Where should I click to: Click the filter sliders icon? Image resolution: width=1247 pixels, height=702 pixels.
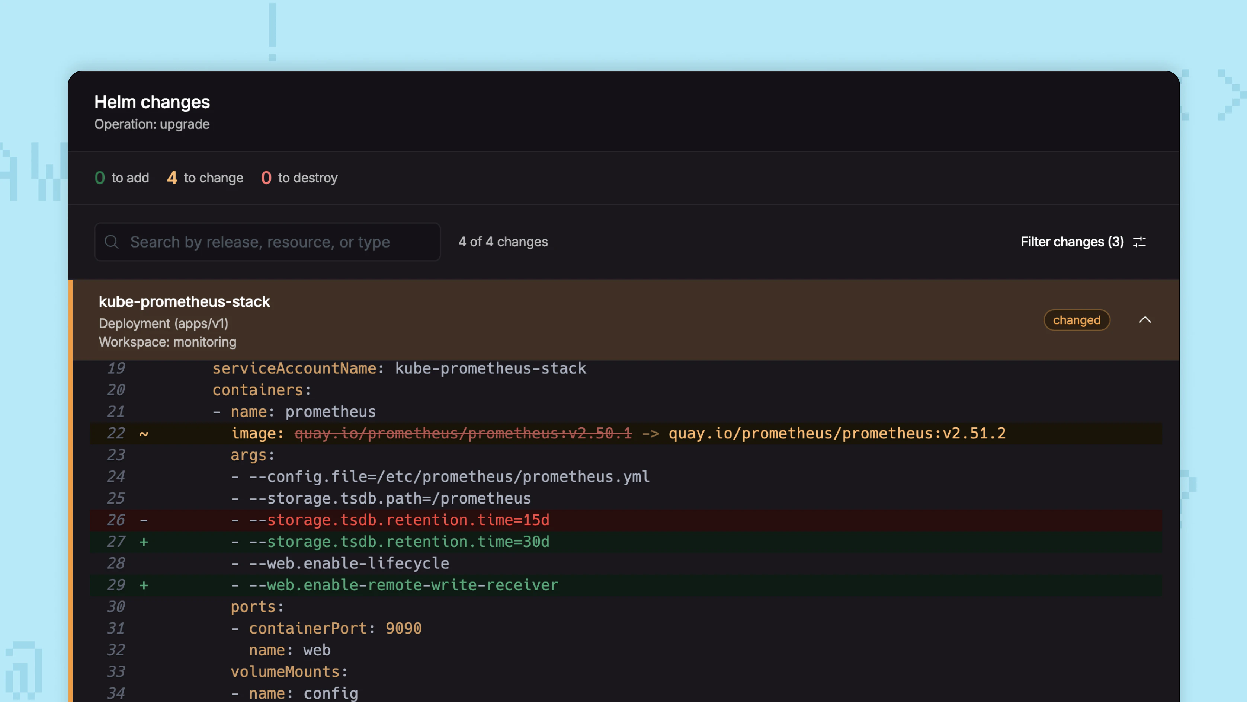coord(1139,242)
